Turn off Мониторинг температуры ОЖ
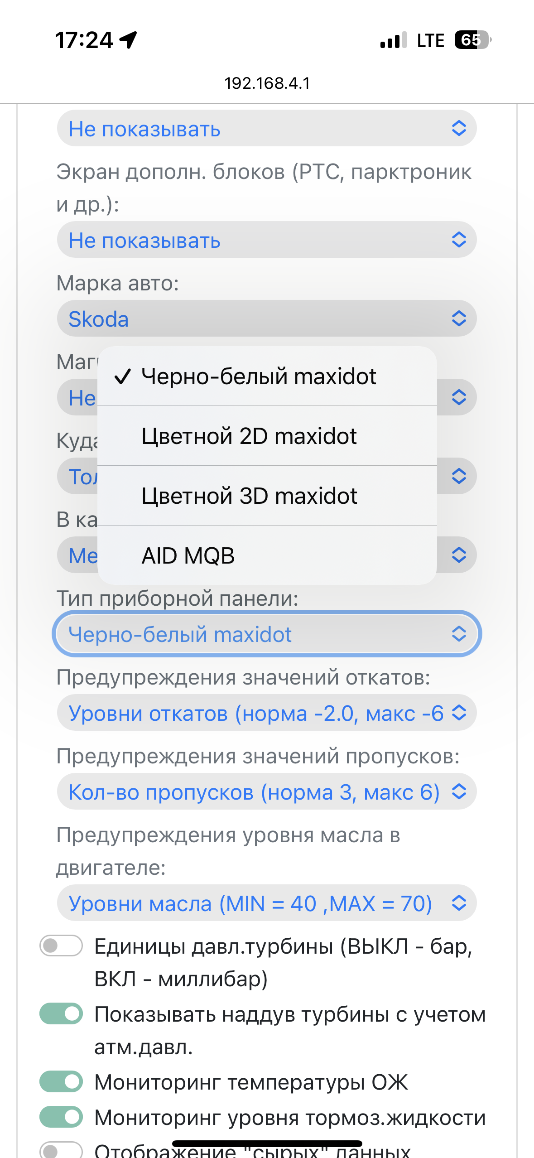Viewport: 534px width, 1158px height. (x=61, y=1081)
